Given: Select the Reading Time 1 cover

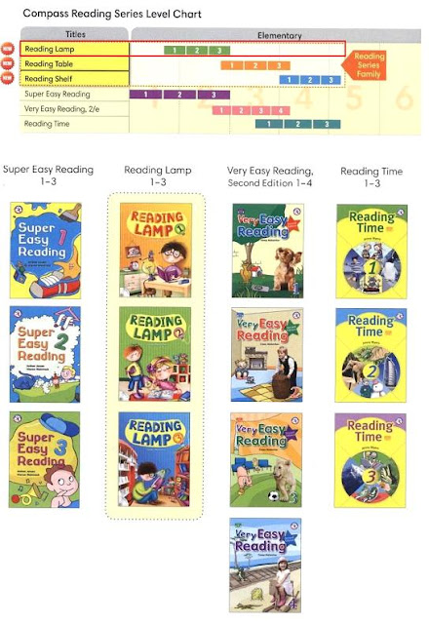Looking at the screenshot, I should (x=371, y=252).
